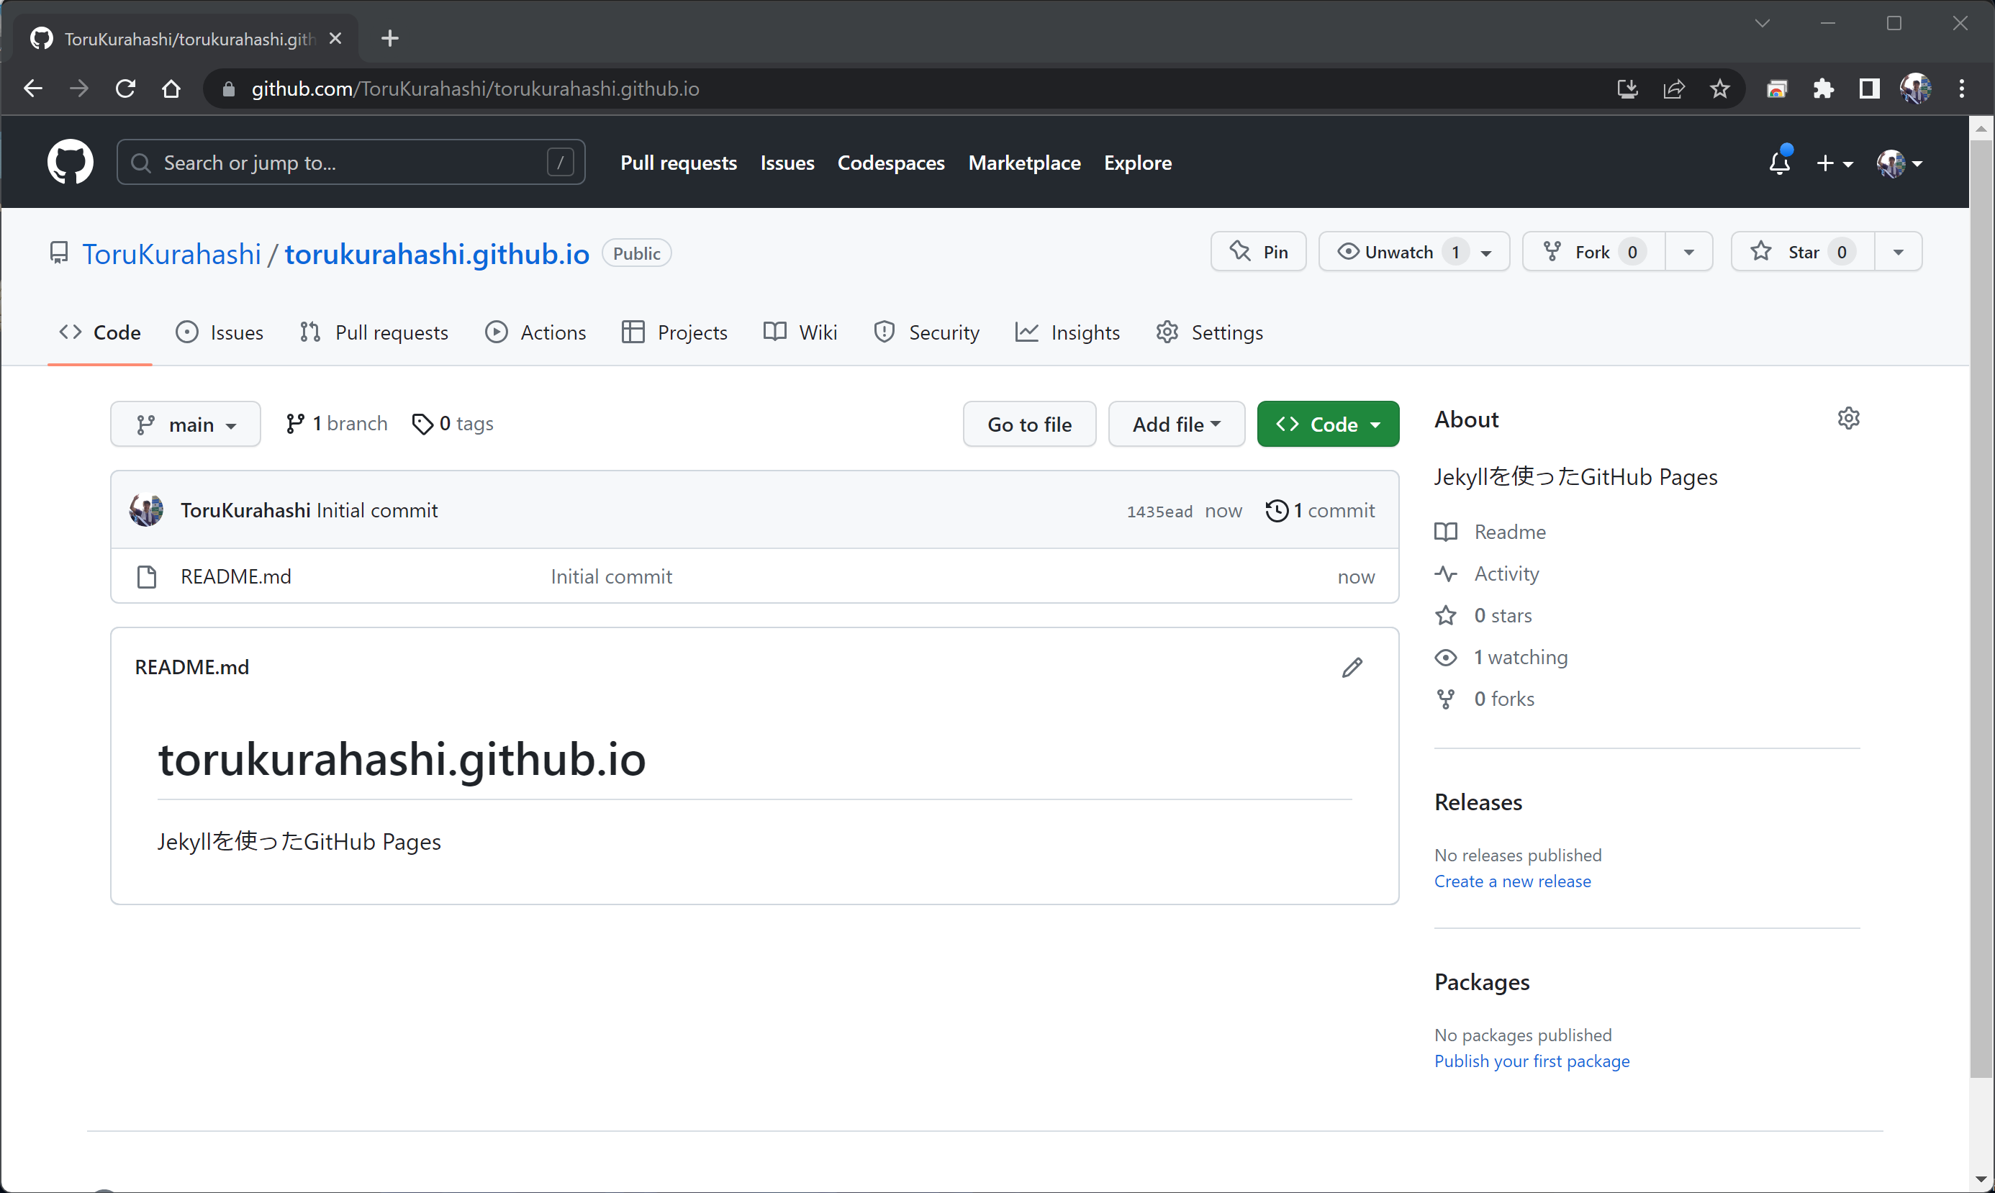View the 0 tags link
1995x1193 pixels.
[x=453, y=424]
